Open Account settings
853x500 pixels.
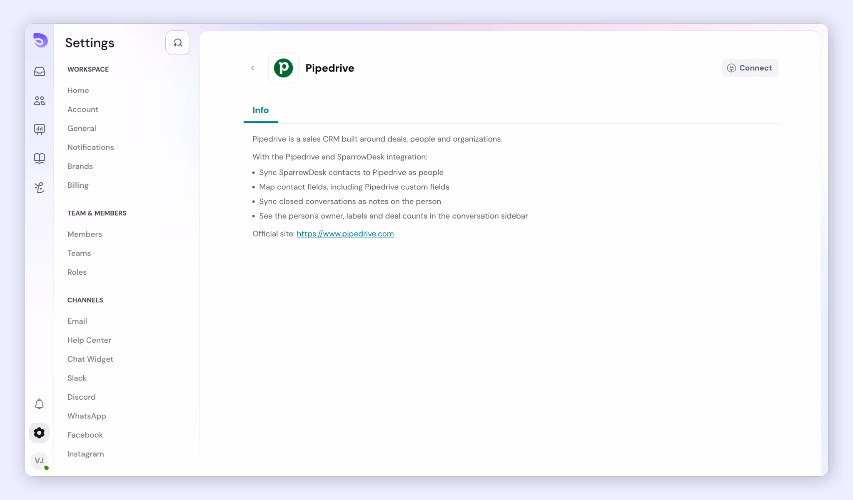(83, 109)
